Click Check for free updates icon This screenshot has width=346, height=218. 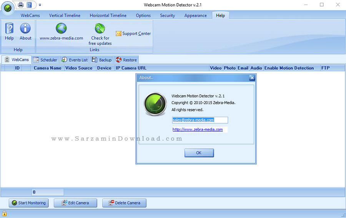coord(100,34)
